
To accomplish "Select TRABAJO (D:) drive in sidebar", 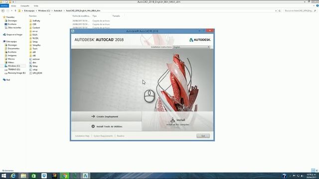I will (14, 70).
